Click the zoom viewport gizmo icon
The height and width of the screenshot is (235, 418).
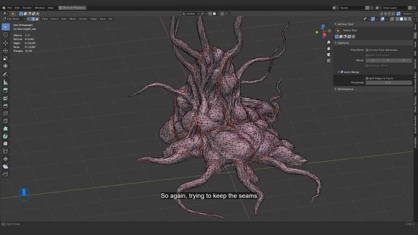point(329,42)
